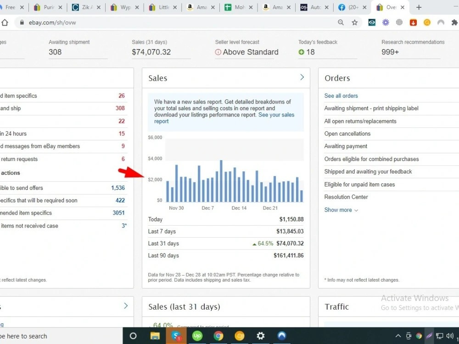459x344 pixels.
Task: Click the 9 messages from eBay members count
Action: (123, 146)
